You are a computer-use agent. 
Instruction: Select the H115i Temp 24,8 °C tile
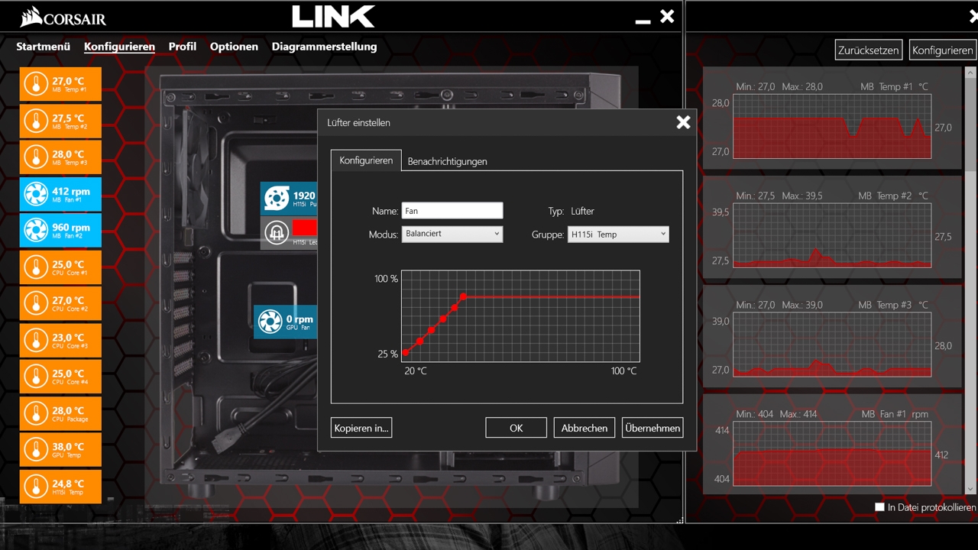coord(60,487)
